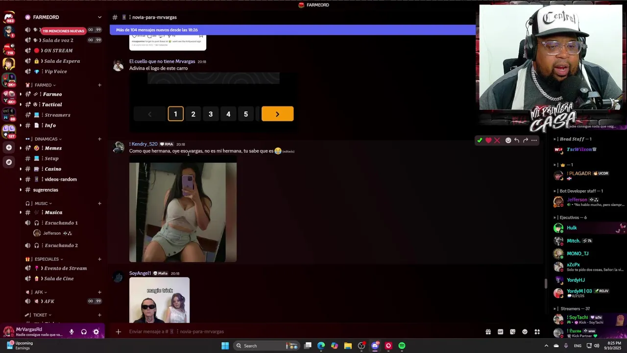
Task: Go to page 3 in the pagination
Action: point(211,114)
